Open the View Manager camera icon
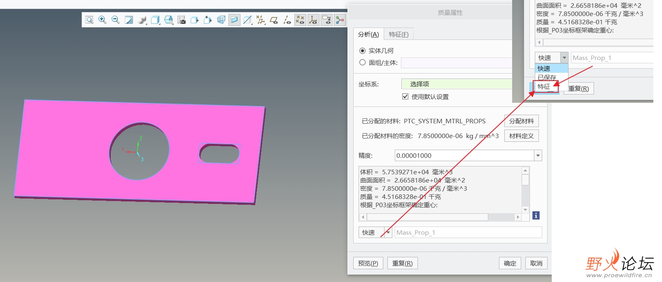662x282 pixels. pos(182,20)
